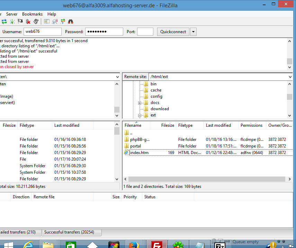Viewport: 296px width, 248px height.
Task: Click the message log scrollbar down arrow
Action: click(289, 67)
